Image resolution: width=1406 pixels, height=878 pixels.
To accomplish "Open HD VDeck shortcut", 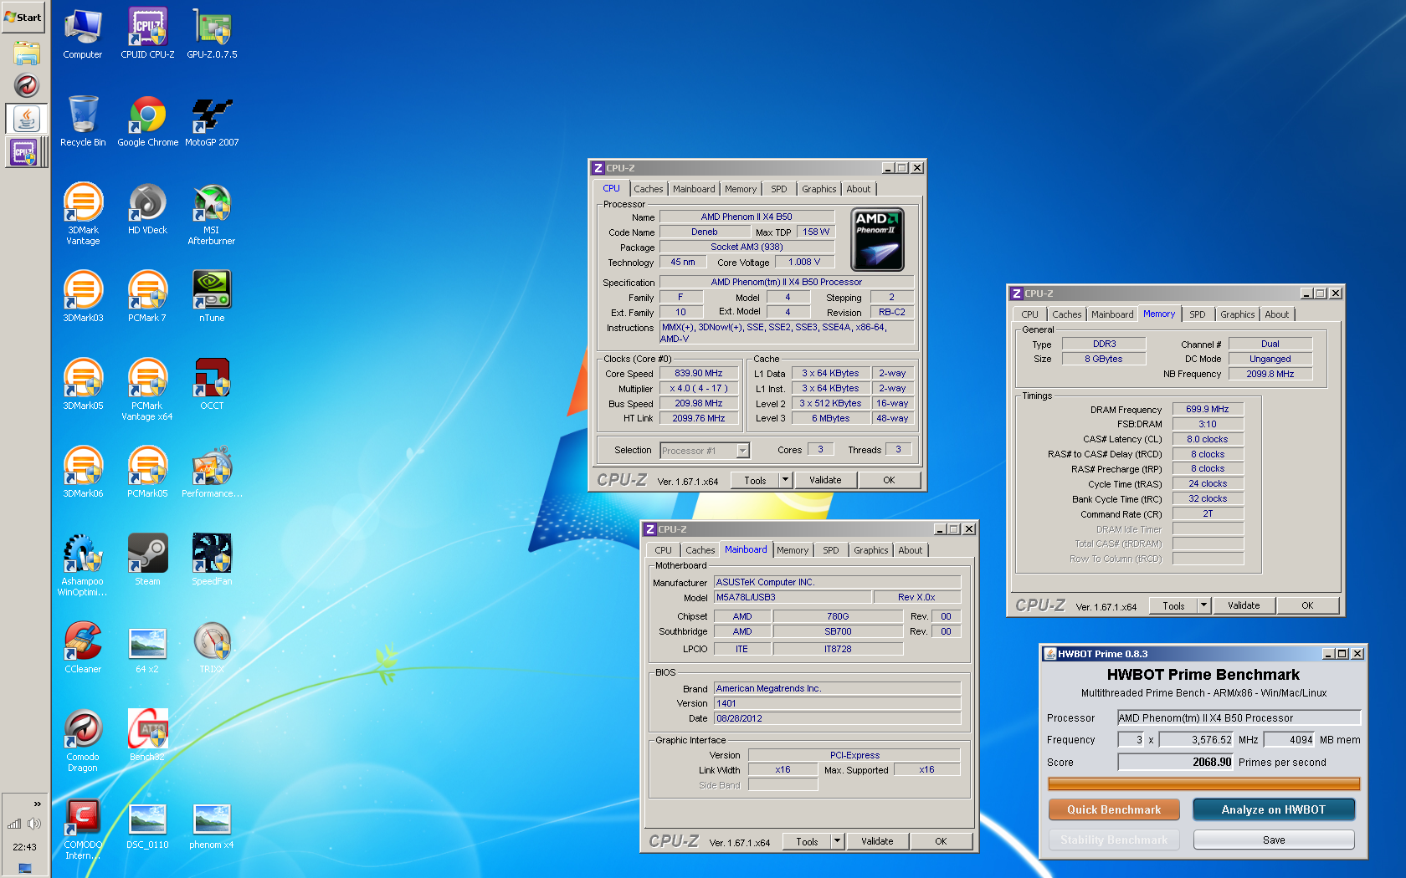I will click(x=147, y=209).
